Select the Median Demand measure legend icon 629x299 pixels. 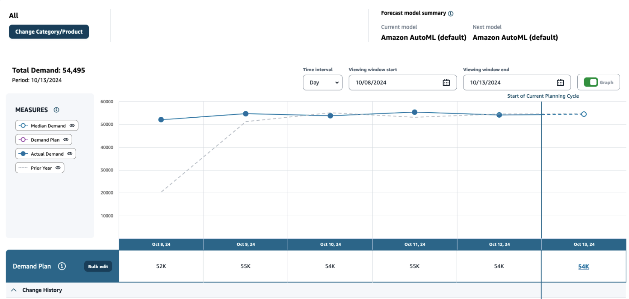pos(22,125)
